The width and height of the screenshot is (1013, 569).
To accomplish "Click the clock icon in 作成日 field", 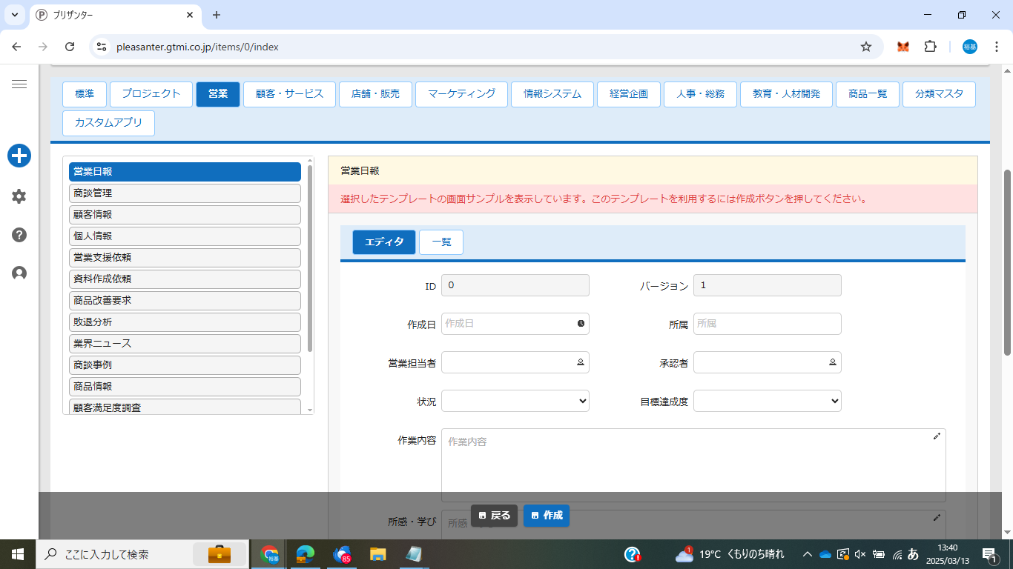I will (581, 324).
